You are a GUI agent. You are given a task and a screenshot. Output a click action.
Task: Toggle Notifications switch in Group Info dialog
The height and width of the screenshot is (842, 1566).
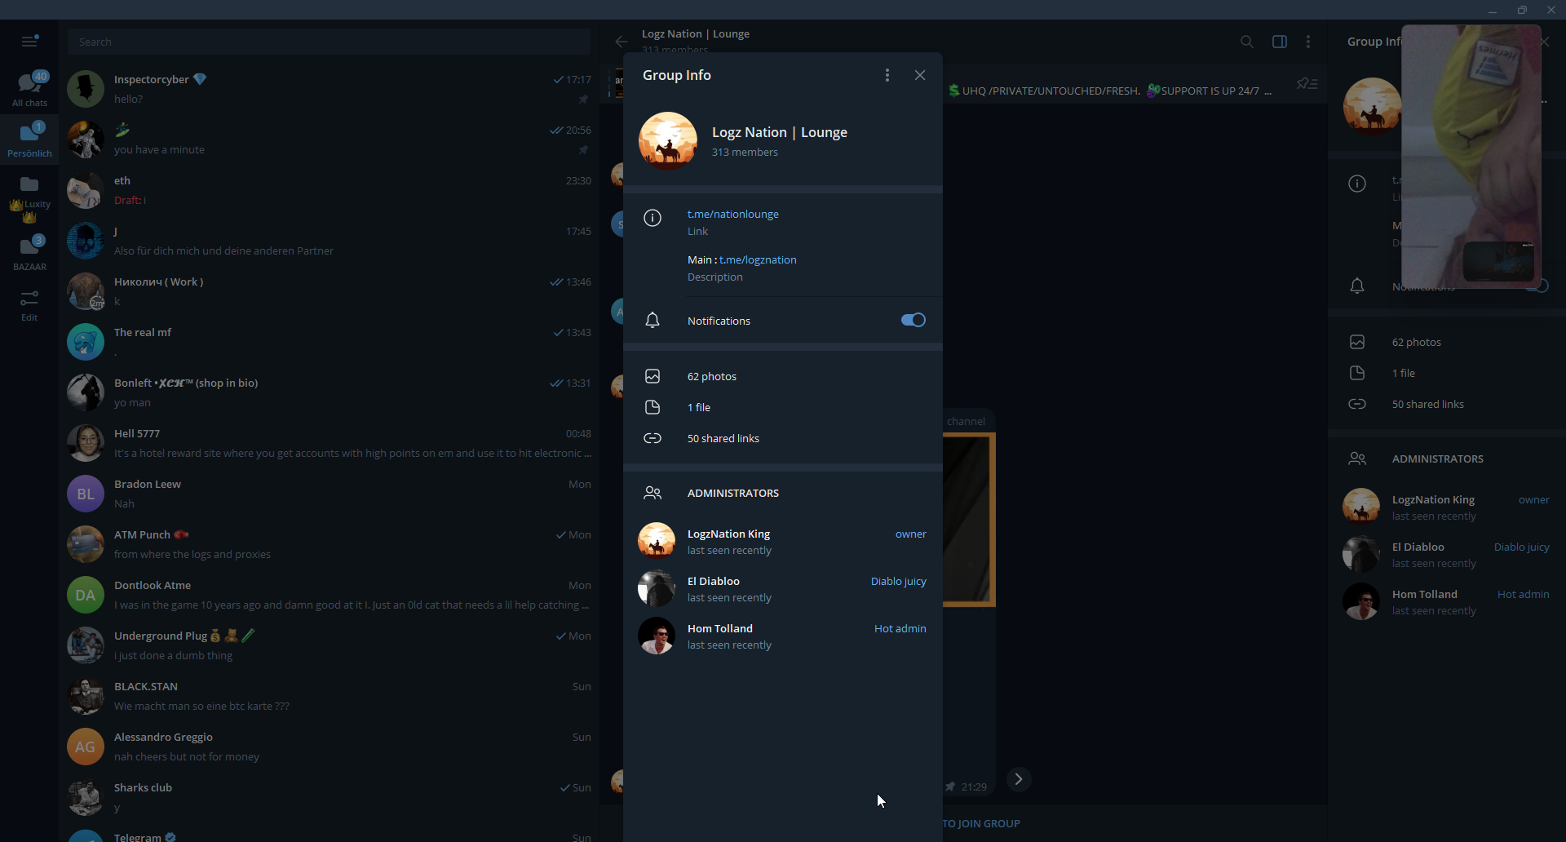point(913,320)
